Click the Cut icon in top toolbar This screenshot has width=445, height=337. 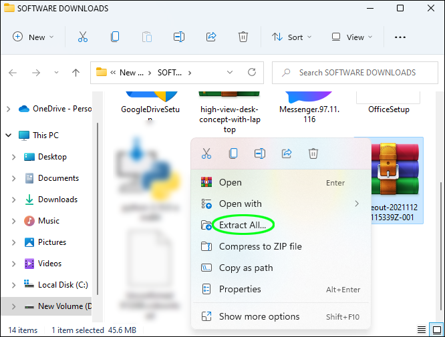pyautogui.click(x=83, y=37)
